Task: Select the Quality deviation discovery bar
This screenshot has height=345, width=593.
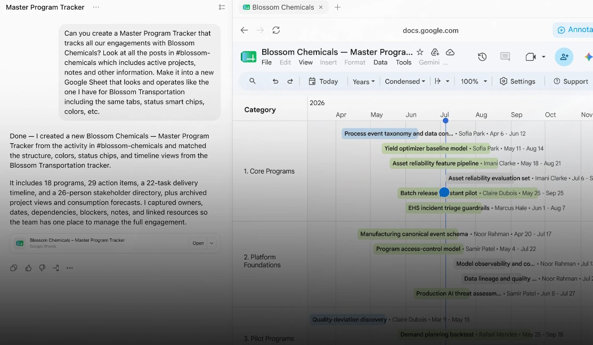Action: 348,319
